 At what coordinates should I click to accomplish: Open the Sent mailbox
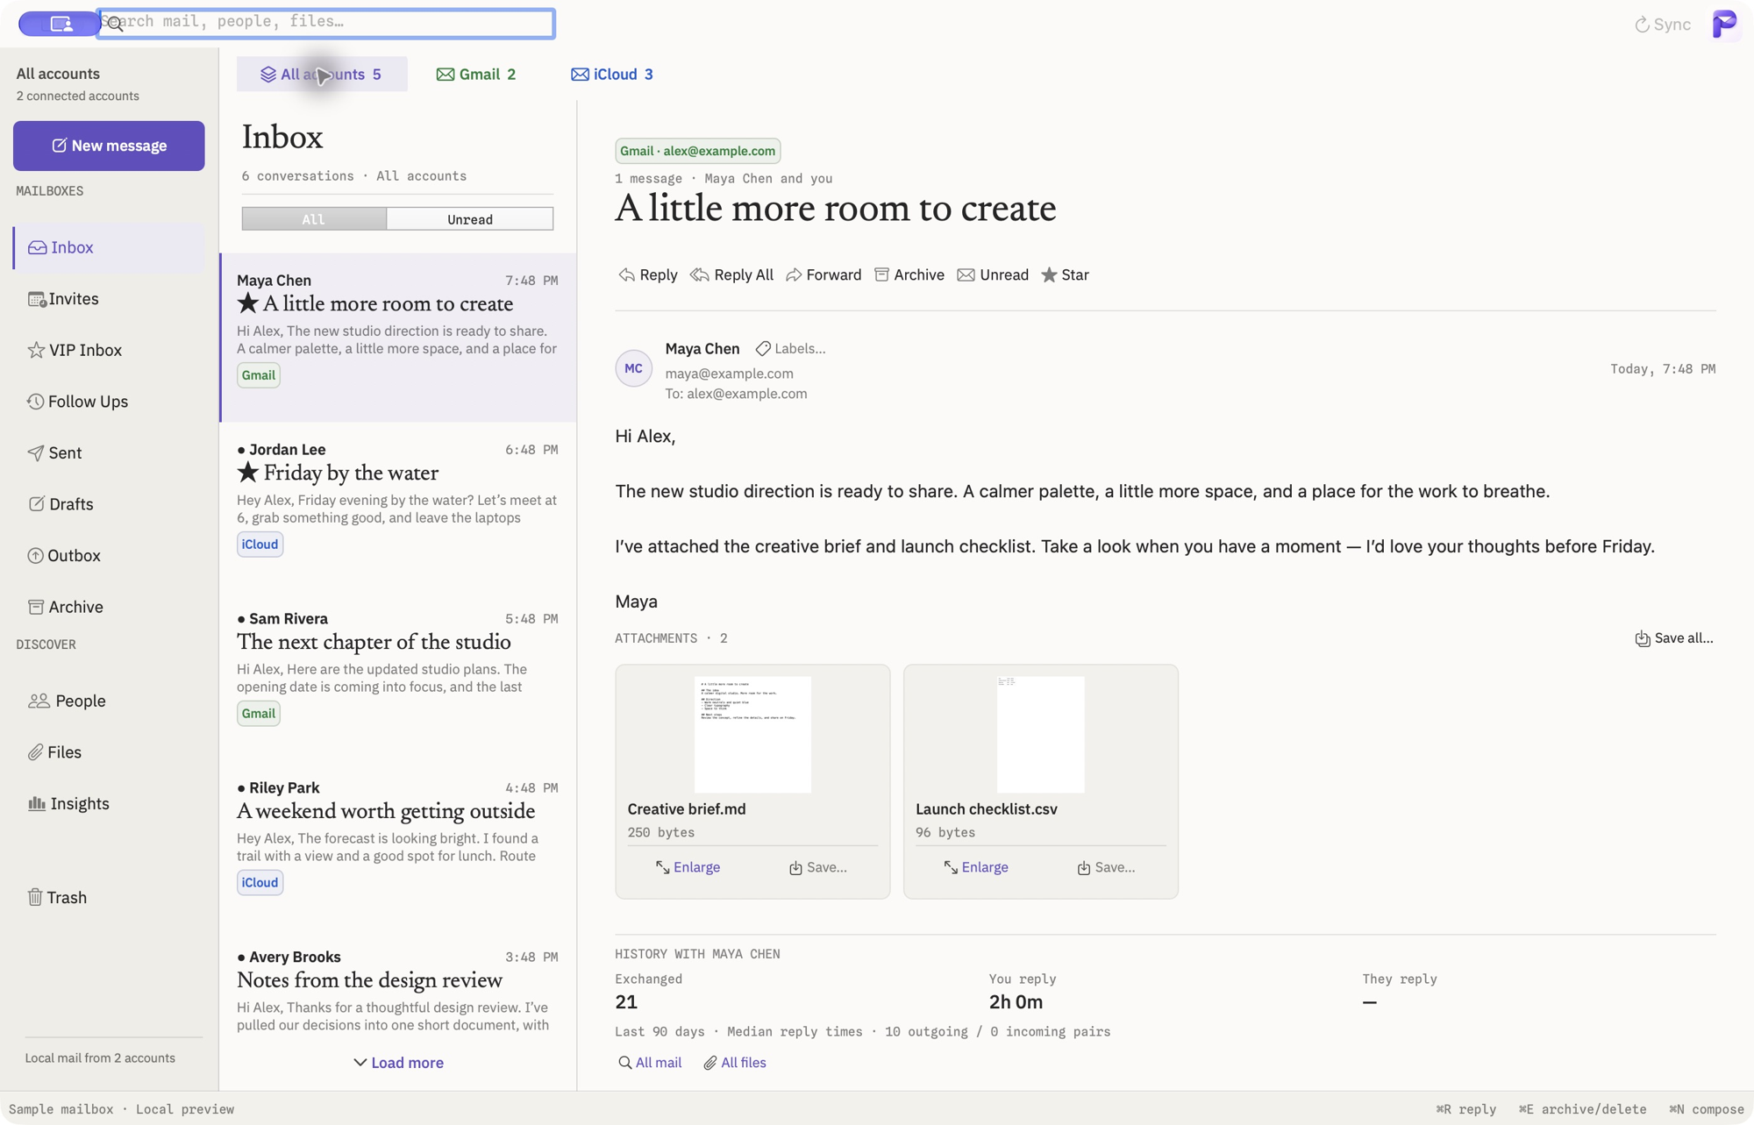click(x=109, y=452)
